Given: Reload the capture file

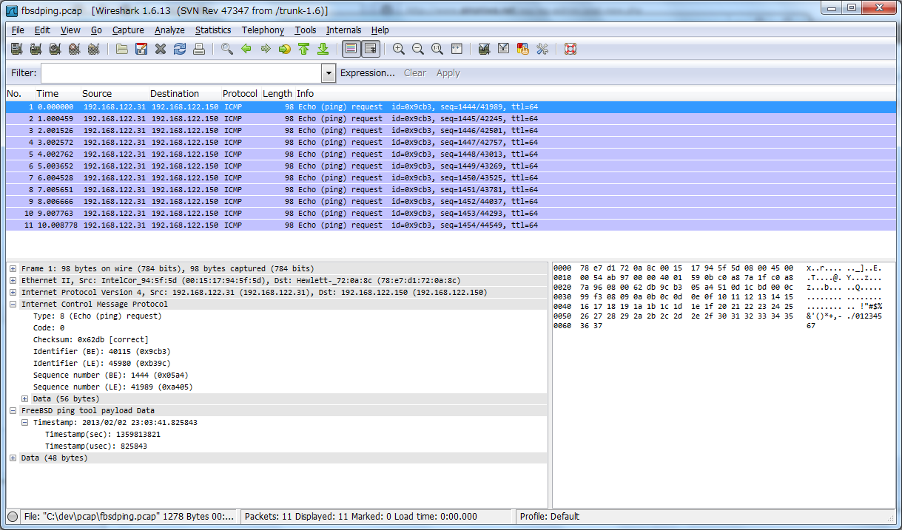Looking at the screenshot, I should 180,49.
